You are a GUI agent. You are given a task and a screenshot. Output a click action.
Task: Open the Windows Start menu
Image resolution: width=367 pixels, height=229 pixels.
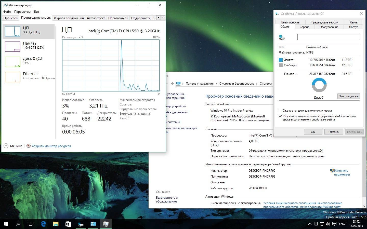(x=6, y=224)
